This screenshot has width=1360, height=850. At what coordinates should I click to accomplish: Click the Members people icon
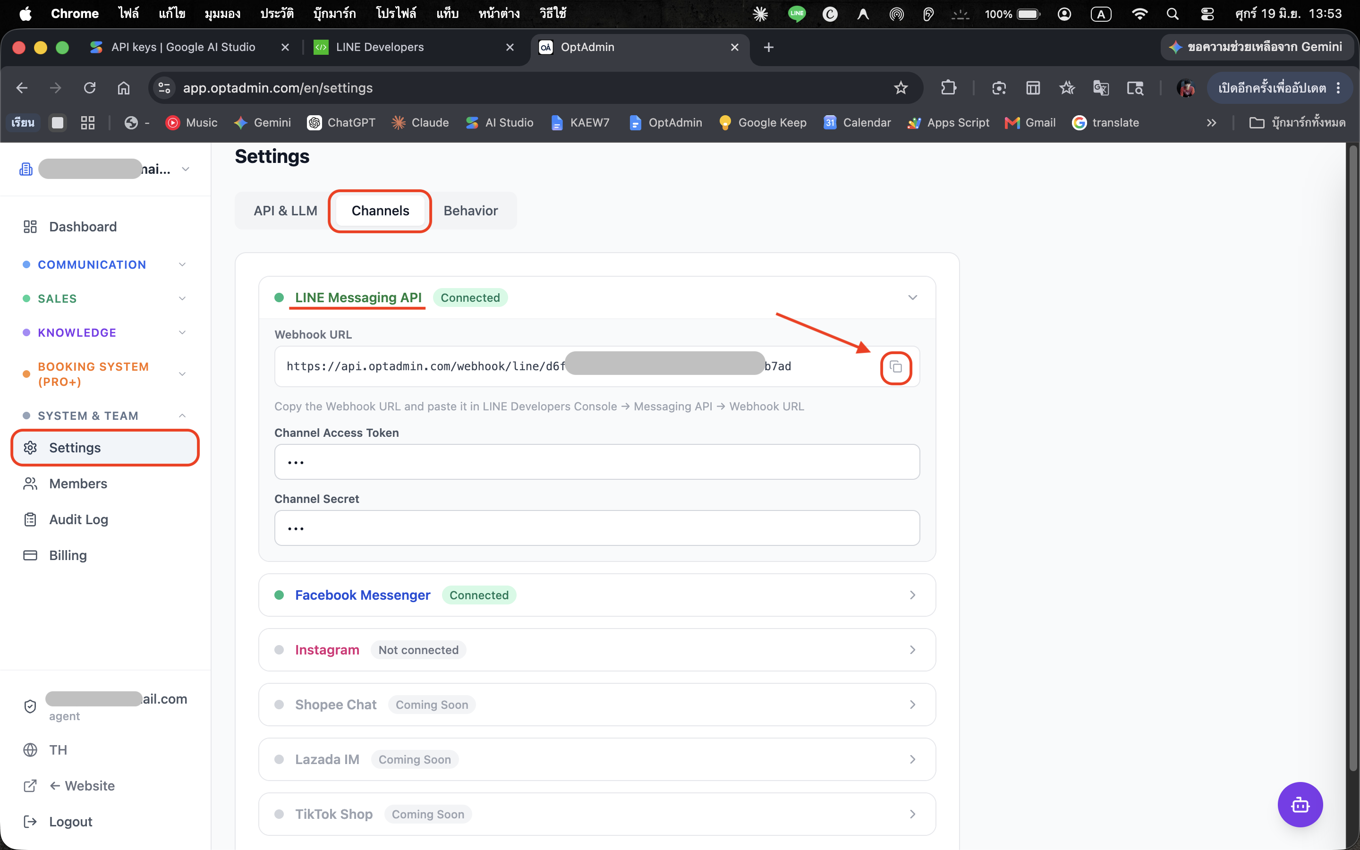click(x=30, y=484)
